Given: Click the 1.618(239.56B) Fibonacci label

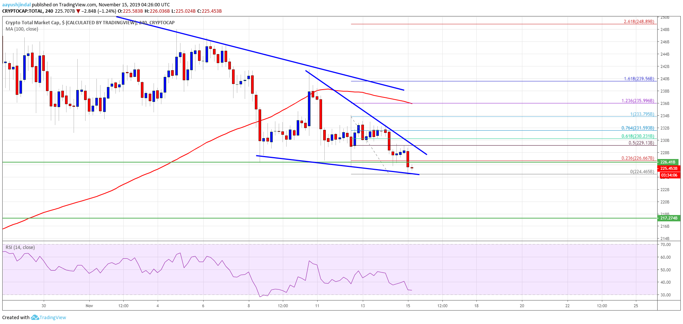Looking at the screenshot, I should pos(639,79).
